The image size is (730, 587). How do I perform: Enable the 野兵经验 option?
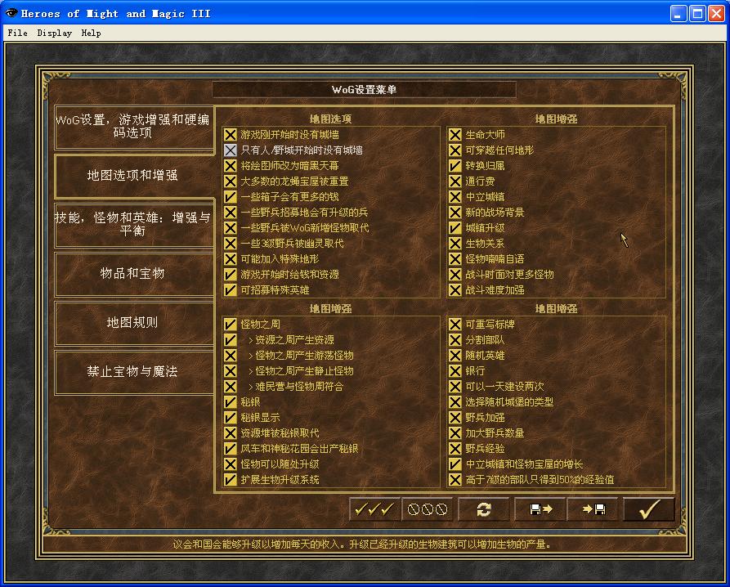pos(455,449)
